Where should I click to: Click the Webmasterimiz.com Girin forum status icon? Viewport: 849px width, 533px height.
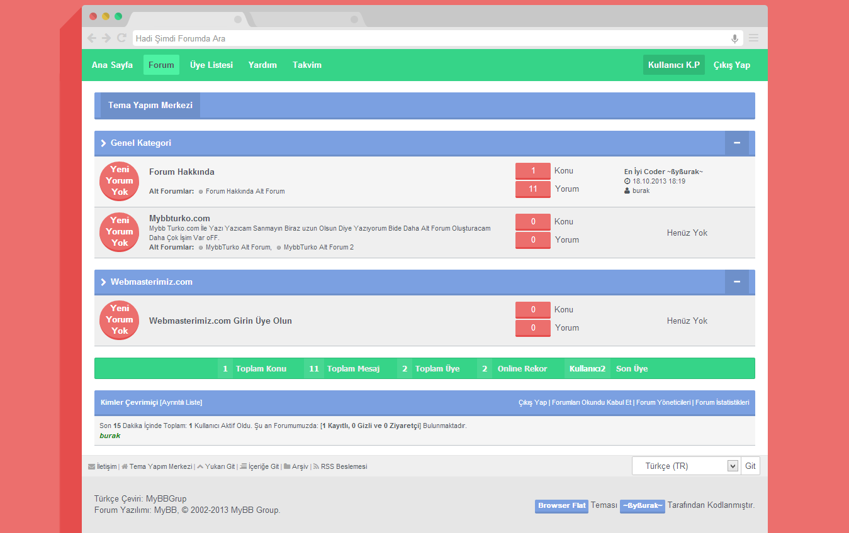(x=120, y=320)
